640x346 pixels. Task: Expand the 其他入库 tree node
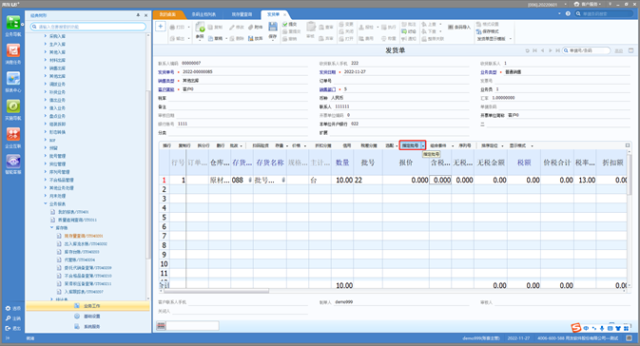(x=46, y=52)
